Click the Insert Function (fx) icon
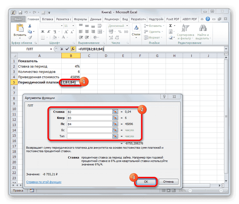 73,49
